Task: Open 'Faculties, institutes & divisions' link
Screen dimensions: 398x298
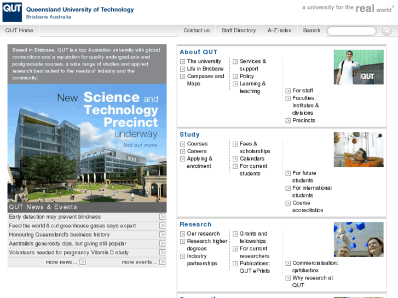Action: (305, 106)
